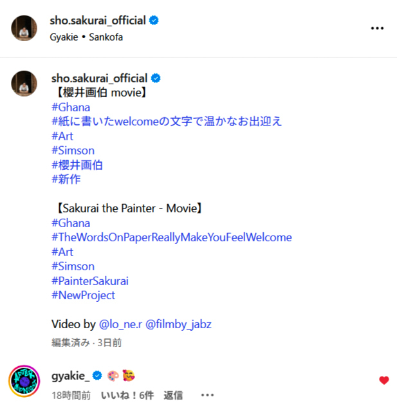The image size is (397, 417).
Task: Open the first #Ghana hashtag
Action: pos(71,107)
